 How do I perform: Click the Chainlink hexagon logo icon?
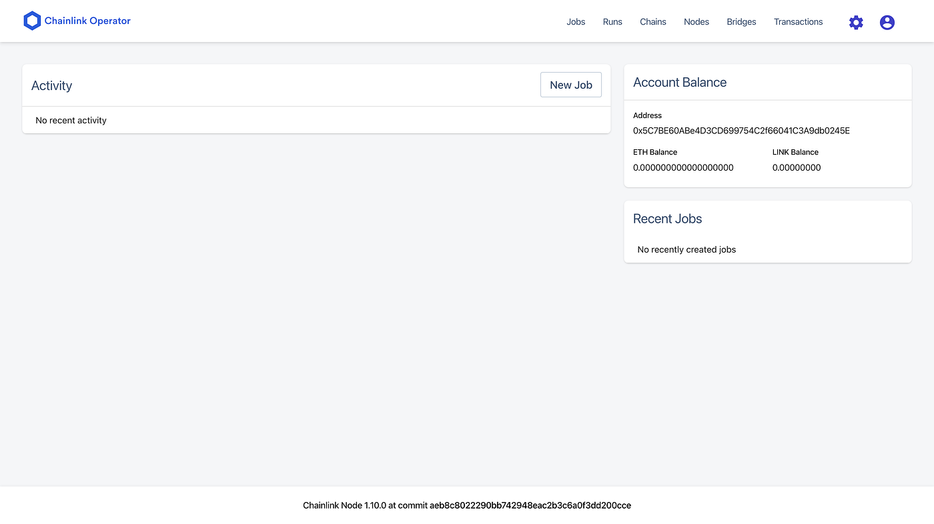pyautogui.click(x=32, y=21)
